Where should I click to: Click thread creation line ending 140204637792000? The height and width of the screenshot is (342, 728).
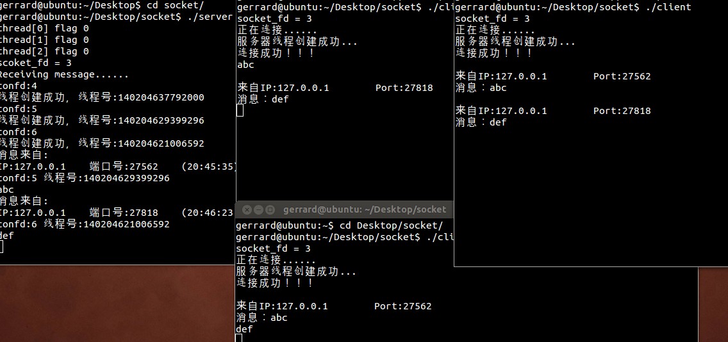point(102,97)
